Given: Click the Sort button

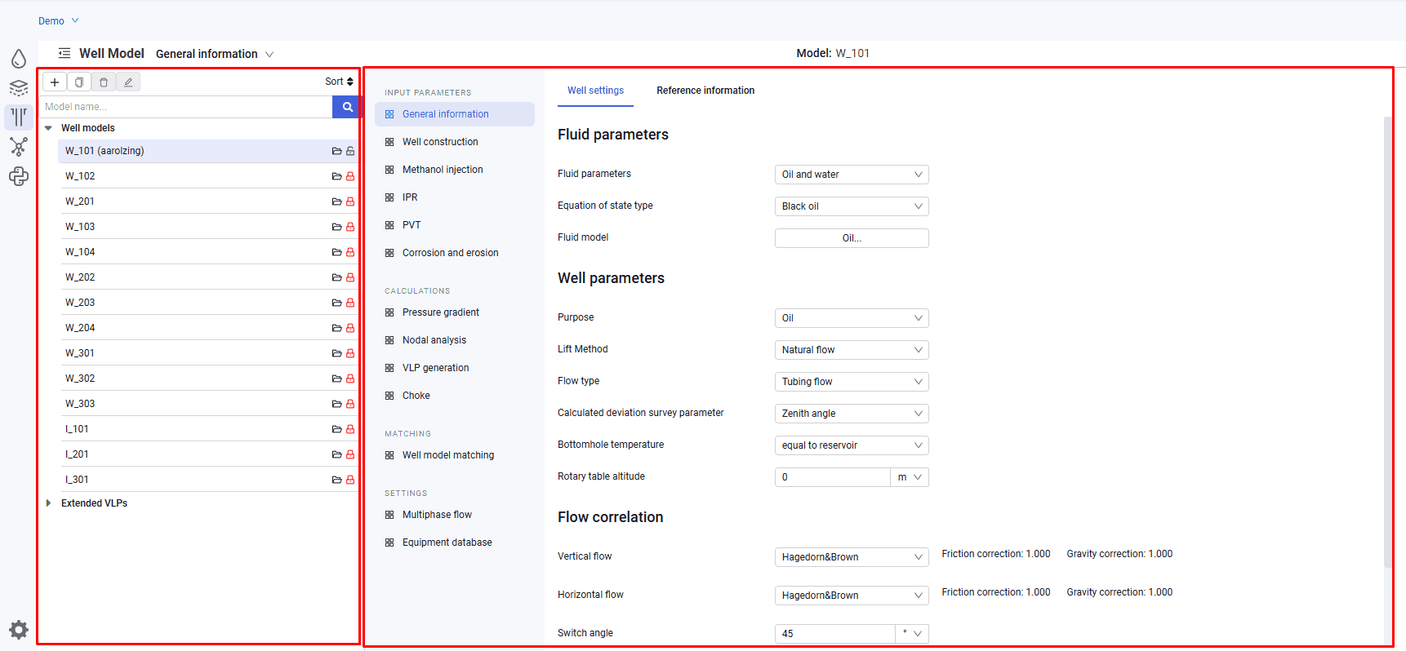Looking at the screenshot, I should (x=339, y=82).
